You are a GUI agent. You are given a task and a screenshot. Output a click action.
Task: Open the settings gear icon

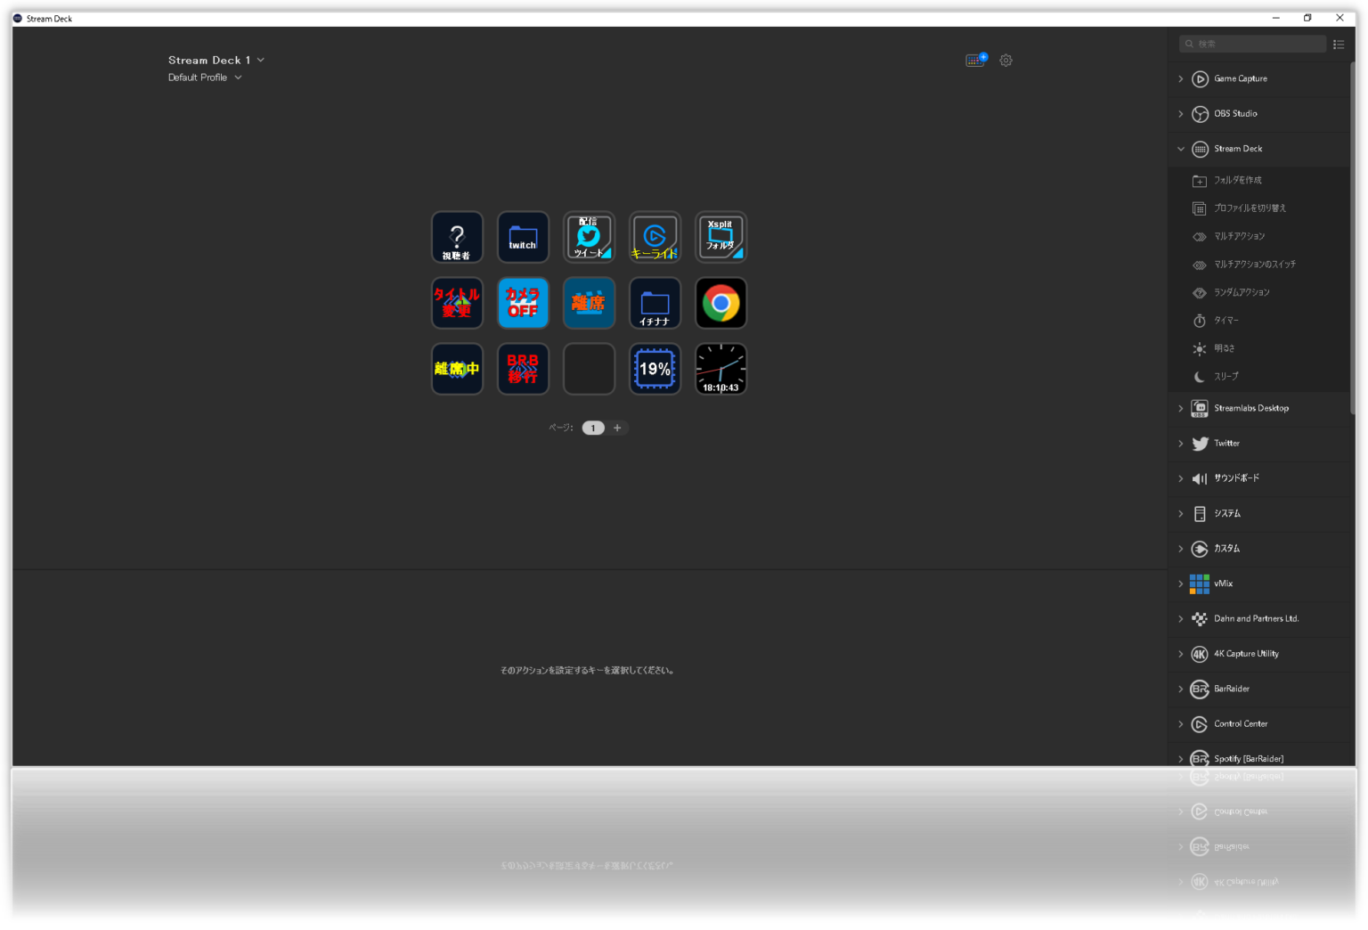click(x=1006, y=61)
